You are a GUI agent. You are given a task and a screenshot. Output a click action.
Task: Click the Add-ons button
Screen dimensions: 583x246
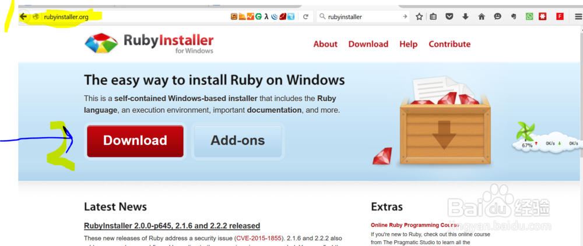(238, 141)
